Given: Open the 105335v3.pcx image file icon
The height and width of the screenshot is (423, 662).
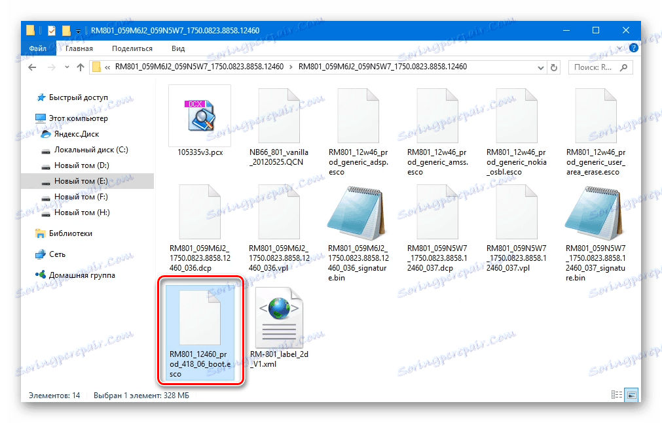Looking at the screenshot, I should pos(200,116).
